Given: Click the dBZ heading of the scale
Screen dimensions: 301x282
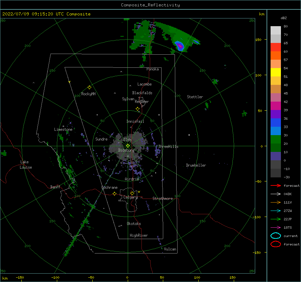Looking at the screenshot, I should [284, 18].
